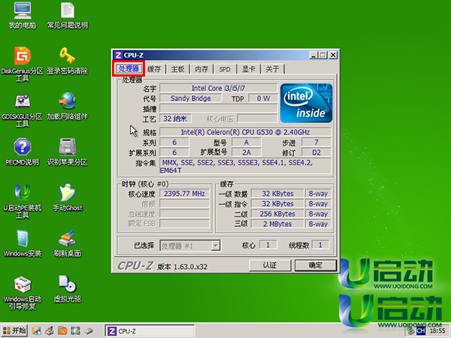Screen dimensions: 451x338
Task: Open the PECMD说明 help icon
Action: (23, 152)
